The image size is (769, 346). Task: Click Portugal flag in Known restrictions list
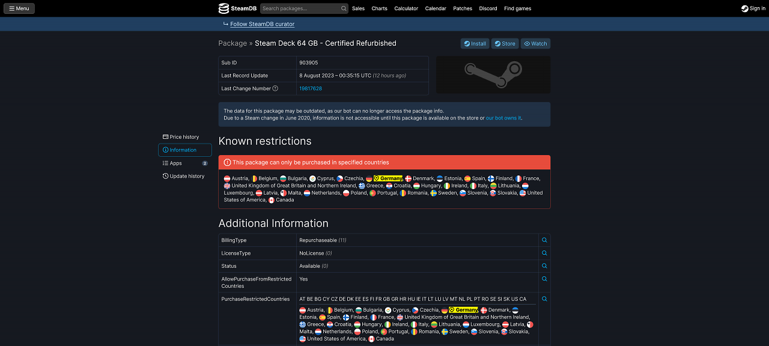(x=372, y=193)
